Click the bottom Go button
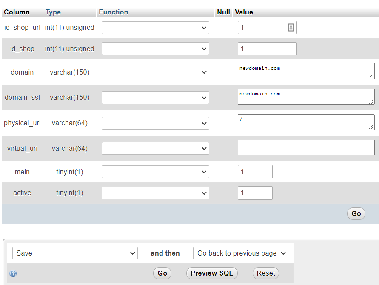Viewport: 379px width, 285px height. coord(162,273)
